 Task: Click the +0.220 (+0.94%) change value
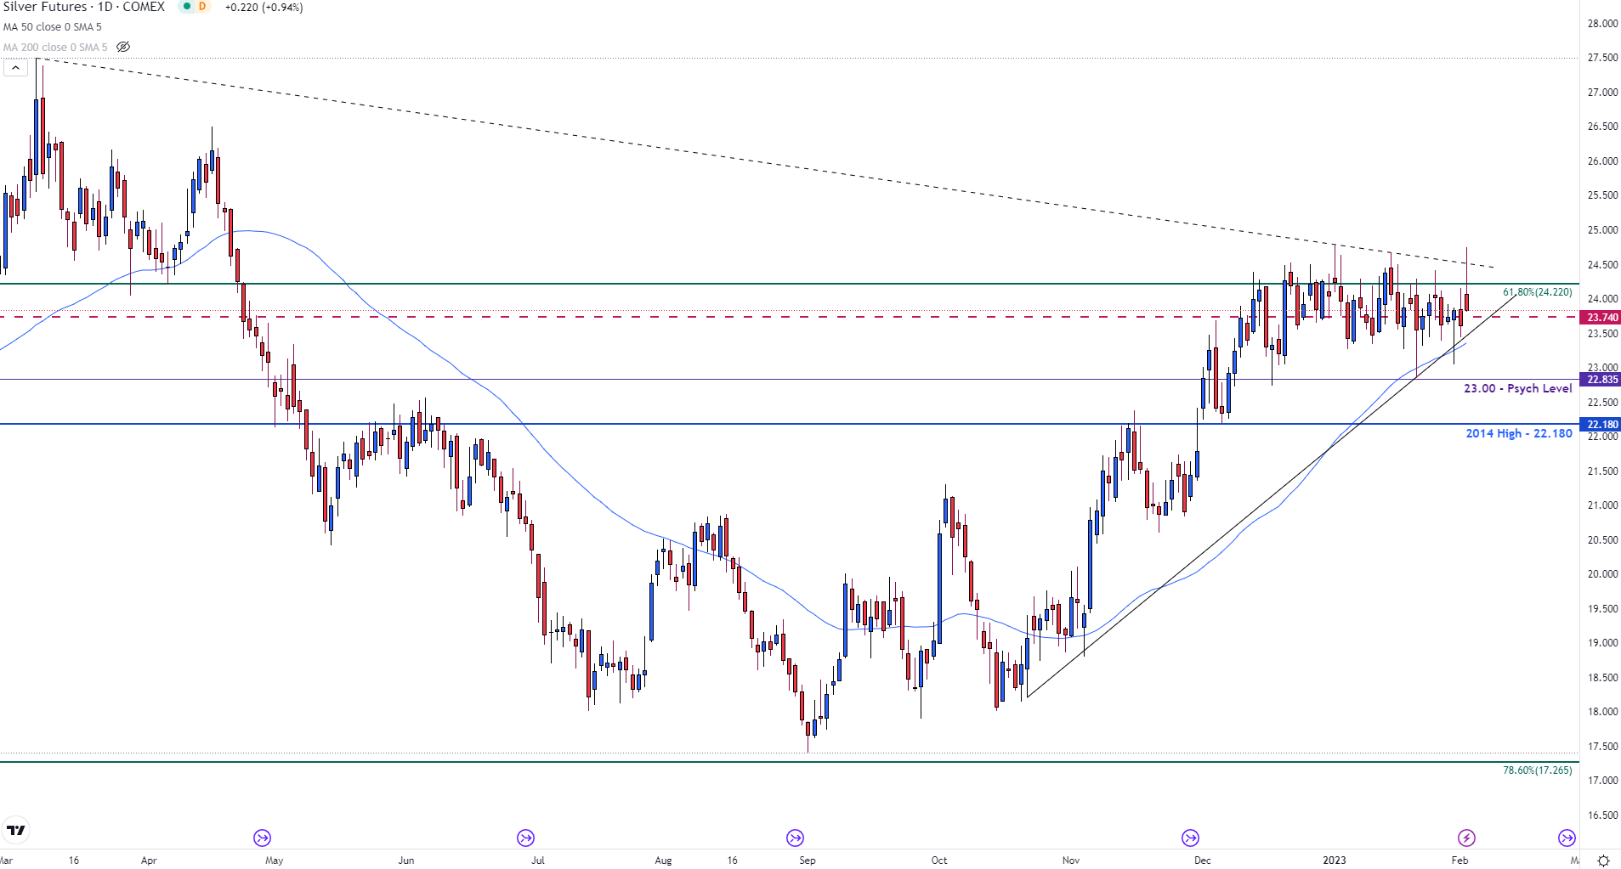point(264,8)
